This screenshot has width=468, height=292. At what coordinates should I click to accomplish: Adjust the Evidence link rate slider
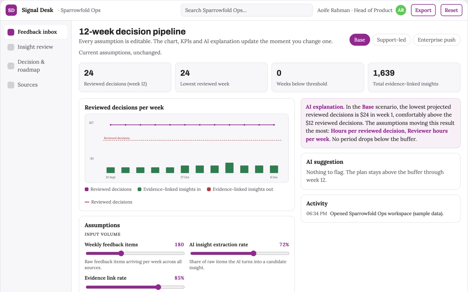coord(135,287)
